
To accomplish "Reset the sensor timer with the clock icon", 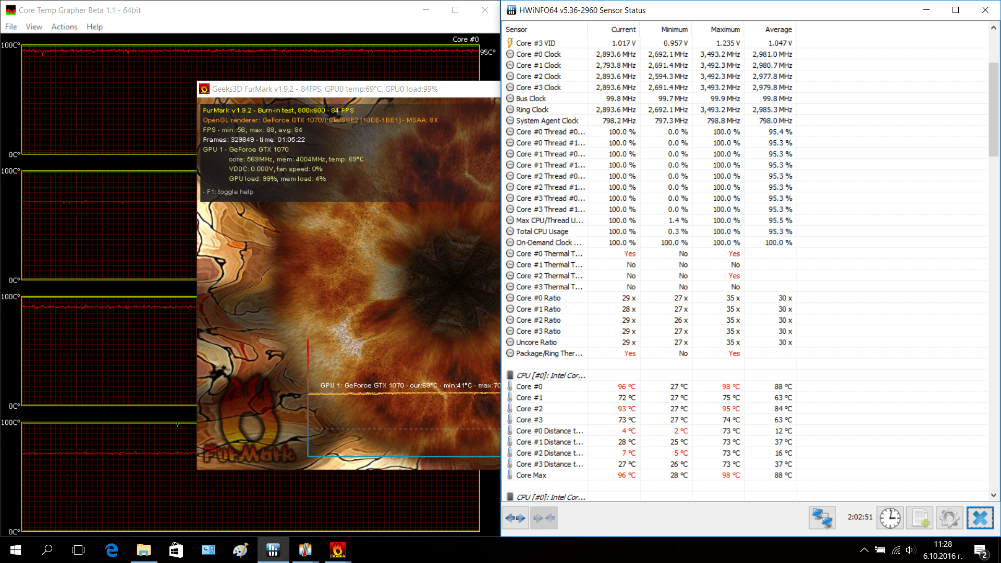I will coord(890,518).
